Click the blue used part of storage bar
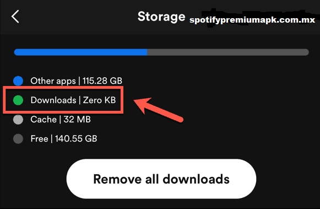Viewport: 320px width, 209px height. pos(80,52)
